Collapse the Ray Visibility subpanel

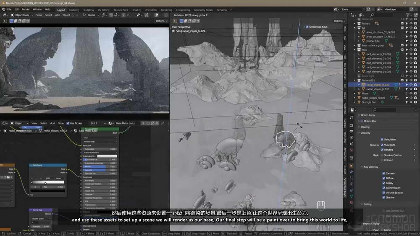(371, 167)
